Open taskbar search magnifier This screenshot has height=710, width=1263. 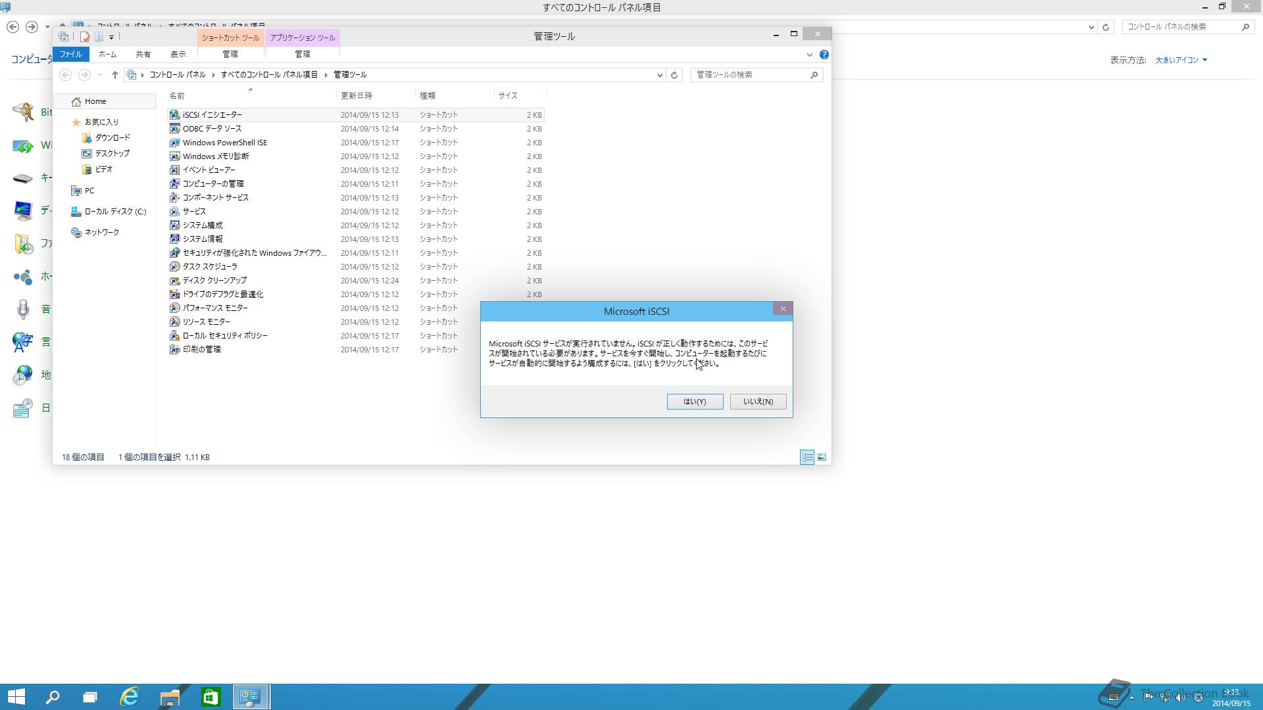(x=53, y=697)
